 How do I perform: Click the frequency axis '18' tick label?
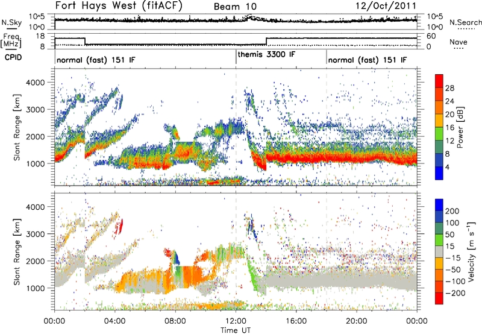point(40,36)
